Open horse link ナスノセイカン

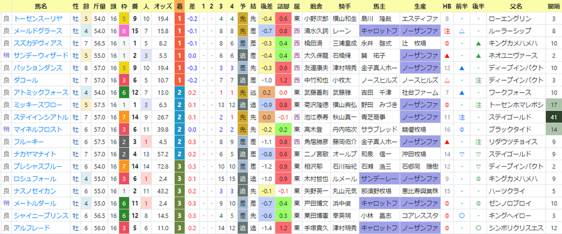pyautogui.click(x=35, y=191)
